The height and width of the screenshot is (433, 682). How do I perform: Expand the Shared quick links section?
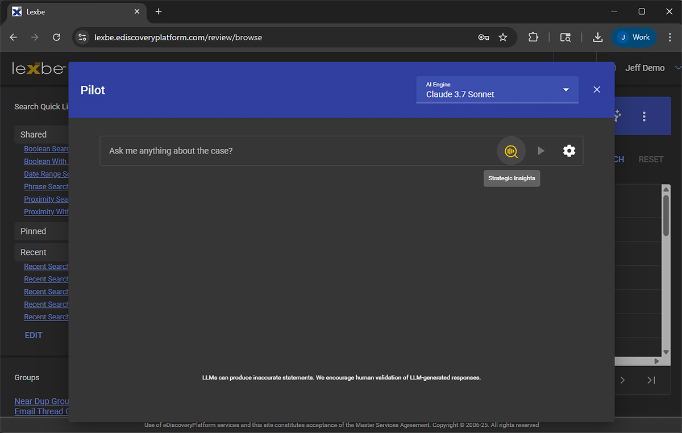coord(34,135)
